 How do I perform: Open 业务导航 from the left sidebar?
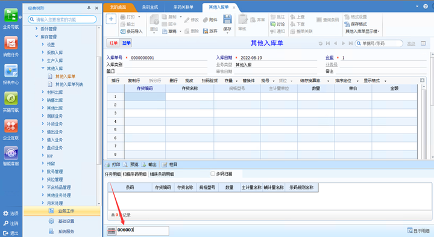[11, 15]
